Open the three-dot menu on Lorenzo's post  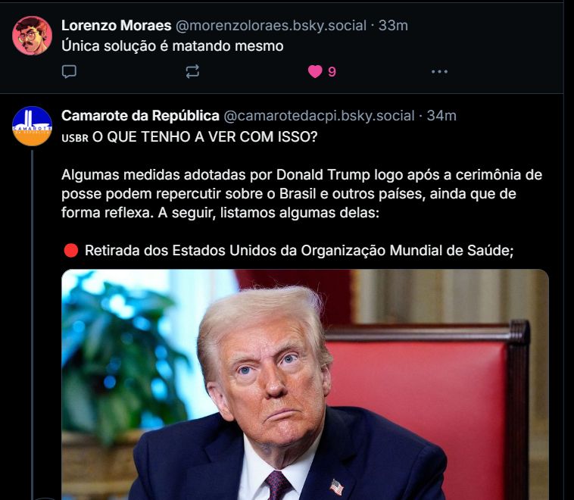(439, 72)
